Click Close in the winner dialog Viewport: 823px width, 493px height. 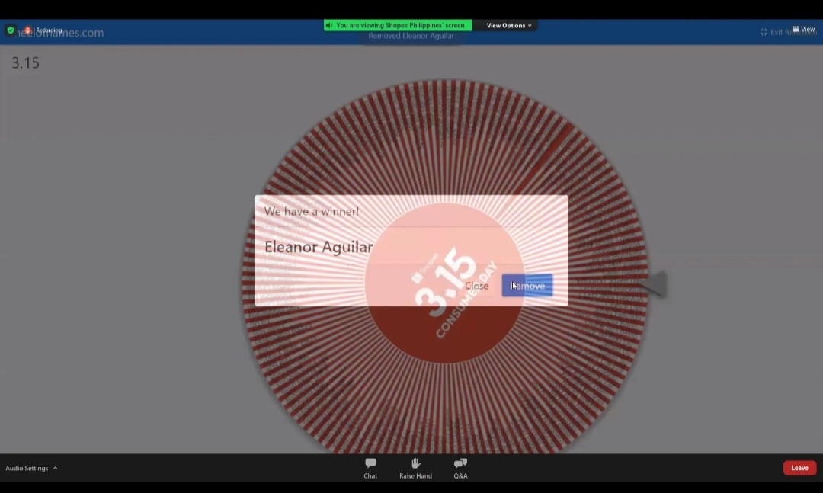(x=476, y=286)
